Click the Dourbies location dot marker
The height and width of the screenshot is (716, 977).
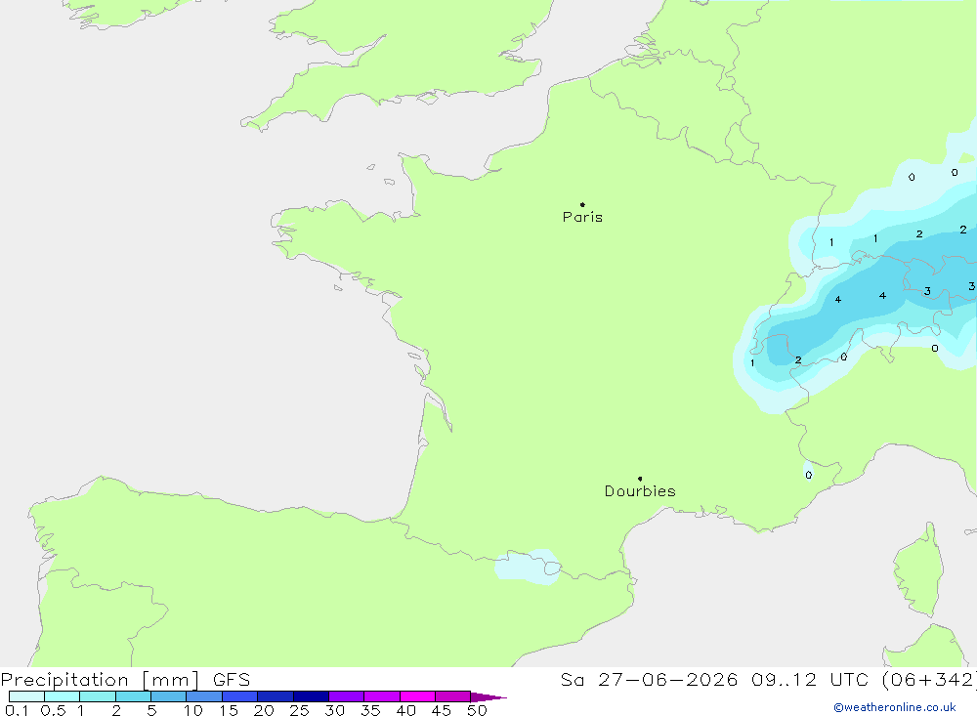tap(640, 479)
